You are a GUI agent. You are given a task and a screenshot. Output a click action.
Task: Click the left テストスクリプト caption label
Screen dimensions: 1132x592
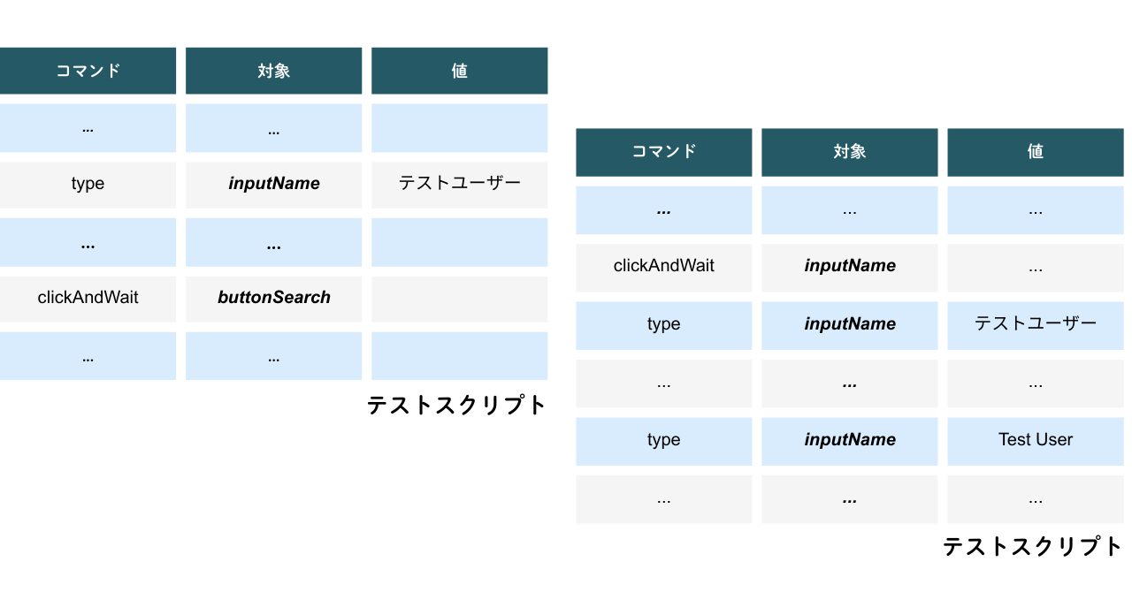coord(456,406)
